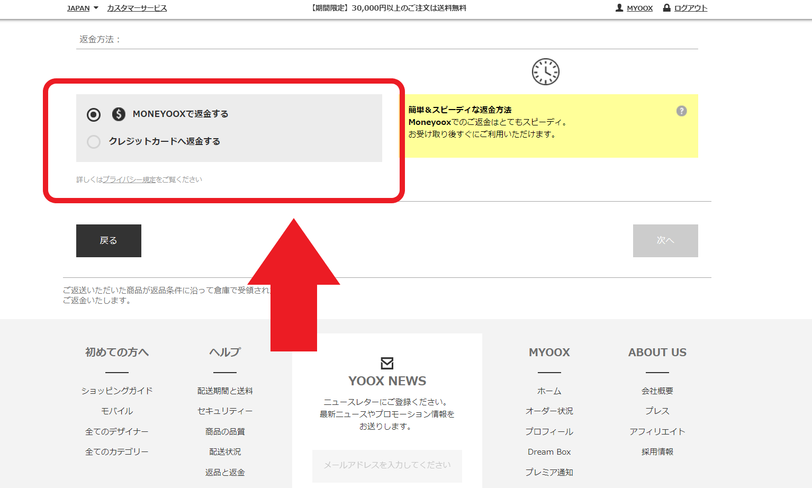The width and height of the screenshot is (812, 488).
Task: Click the clock icon above the yellow info box
Action: [x=545, y=71]
